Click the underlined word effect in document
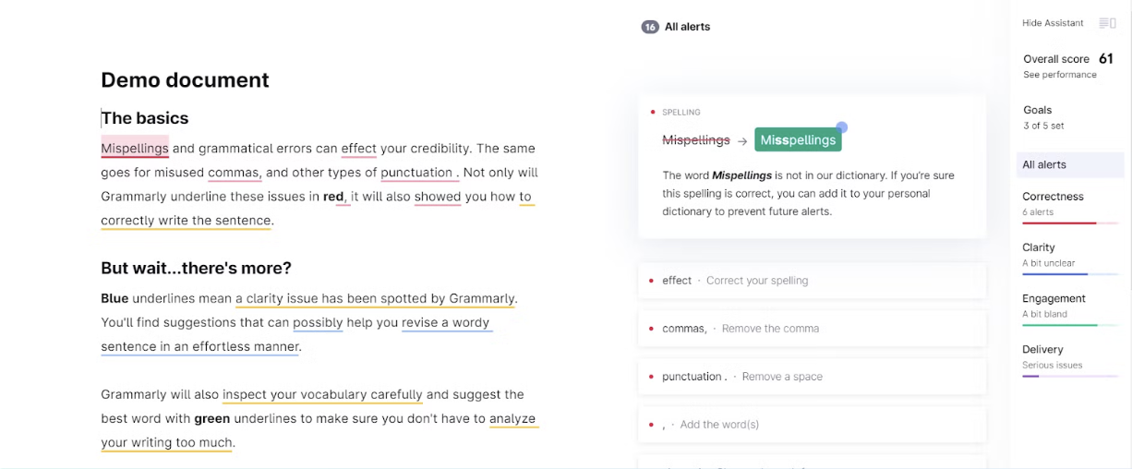Viewport: 1132px width, 469px height. (359, 148)
